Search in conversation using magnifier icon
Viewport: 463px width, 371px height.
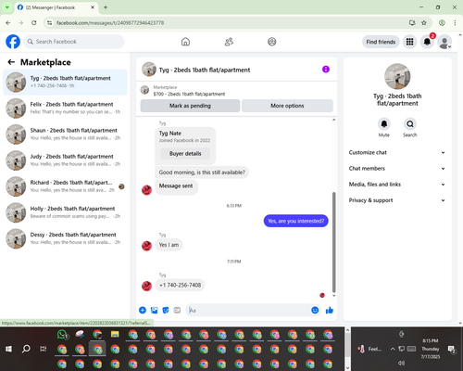coord(410,124)
